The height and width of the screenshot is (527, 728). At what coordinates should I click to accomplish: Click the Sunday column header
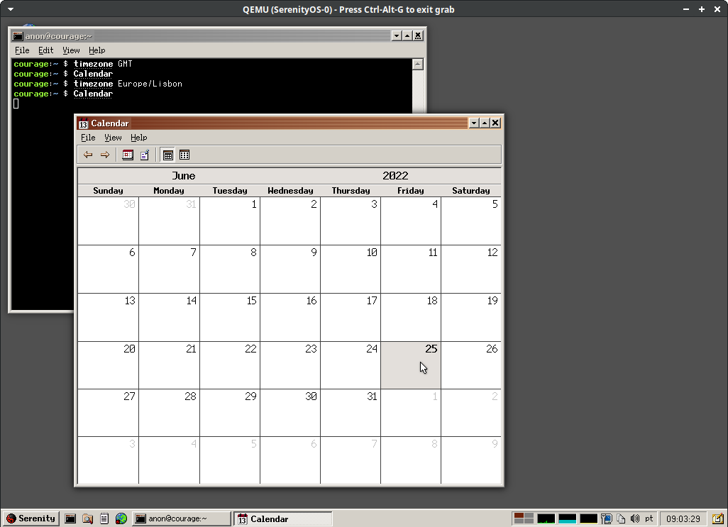[x=108, y=191]
